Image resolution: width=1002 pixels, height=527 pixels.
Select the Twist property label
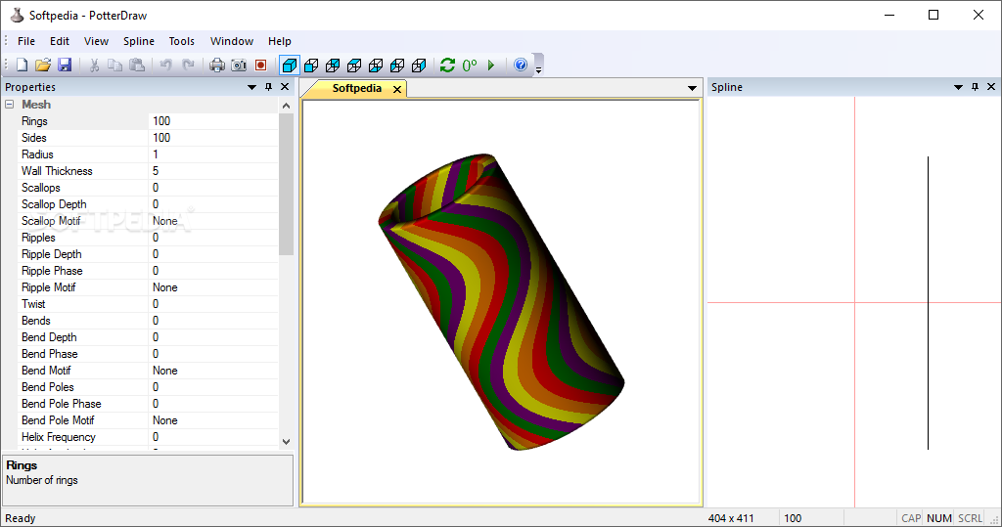point(33,304)
